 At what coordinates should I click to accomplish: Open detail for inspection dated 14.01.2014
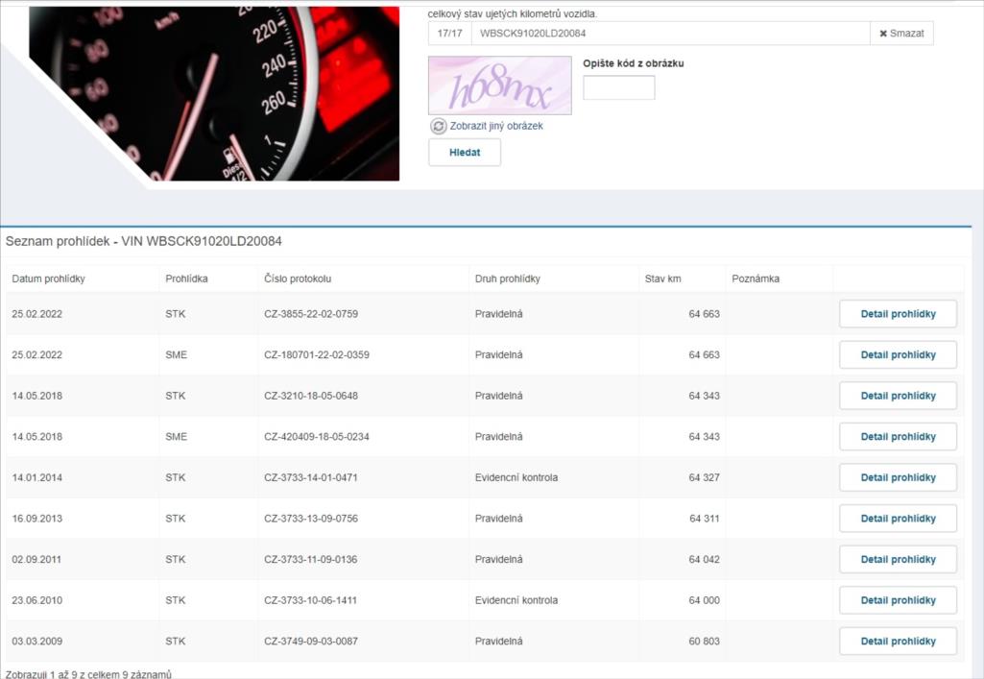pos(898,477)
